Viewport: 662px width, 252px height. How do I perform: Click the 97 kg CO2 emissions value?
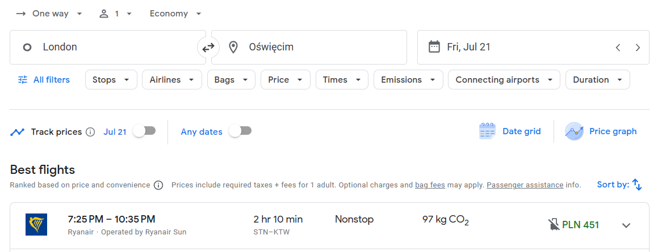446,220
